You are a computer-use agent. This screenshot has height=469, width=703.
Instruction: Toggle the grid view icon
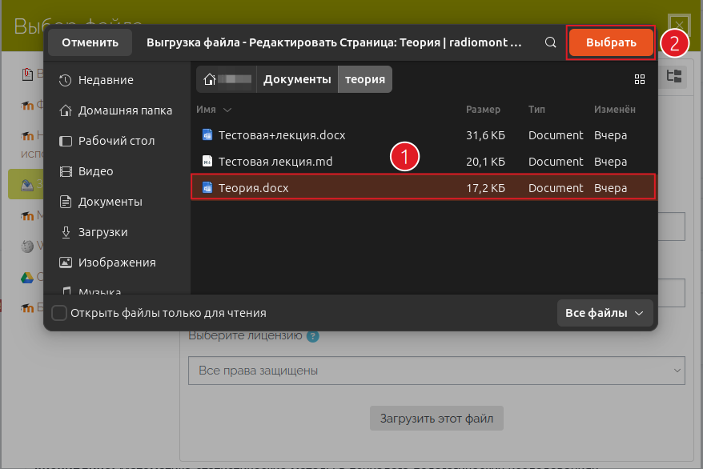point(639,79)
